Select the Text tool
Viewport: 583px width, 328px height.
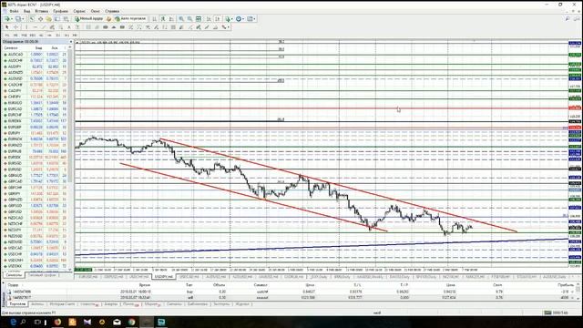coord(69,26)
